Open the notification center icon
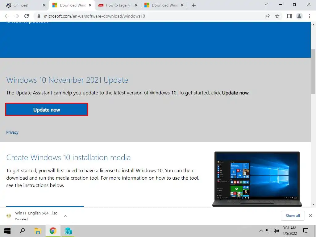316x237 pixels. pyautogui.click(x=306, y=231)
